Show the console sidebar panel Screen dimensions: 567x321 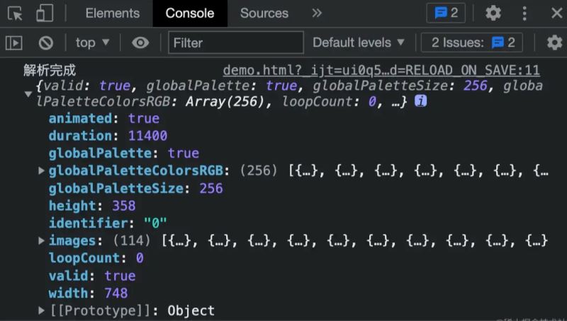coord(14,43)
